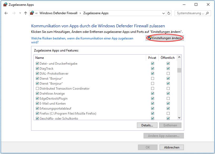
Task: Click the Öffentlich column header
Action: click(168, 58)
